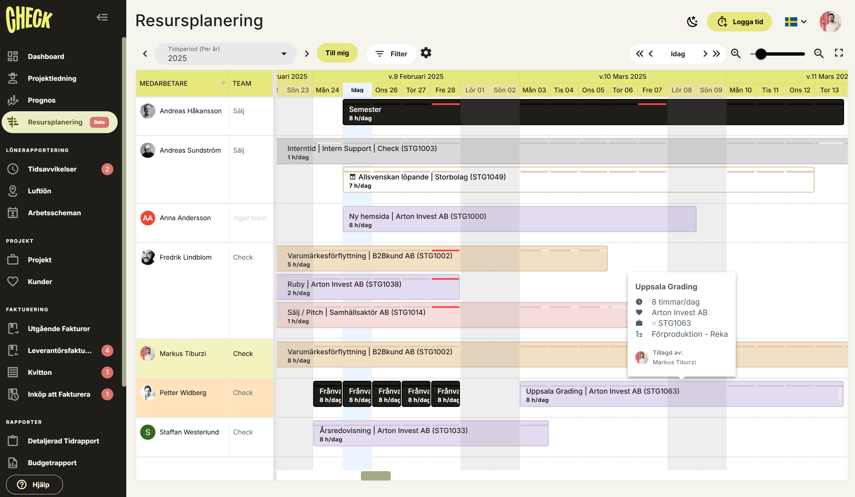Click the Logga tid button

click(x=739, y=22)
